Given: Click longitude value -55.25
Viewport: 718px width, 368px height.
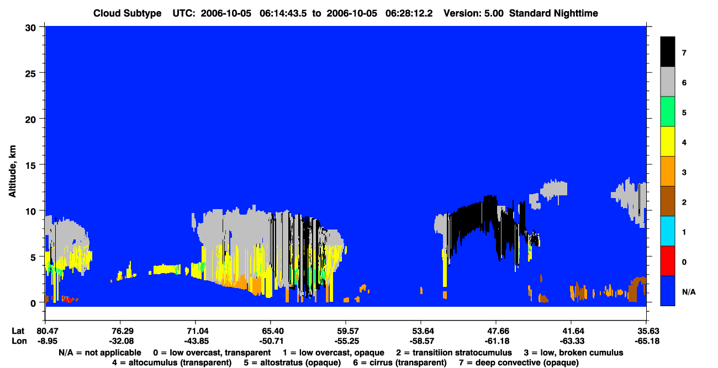Looking at the screenshot, I should (x=345, y=340).
